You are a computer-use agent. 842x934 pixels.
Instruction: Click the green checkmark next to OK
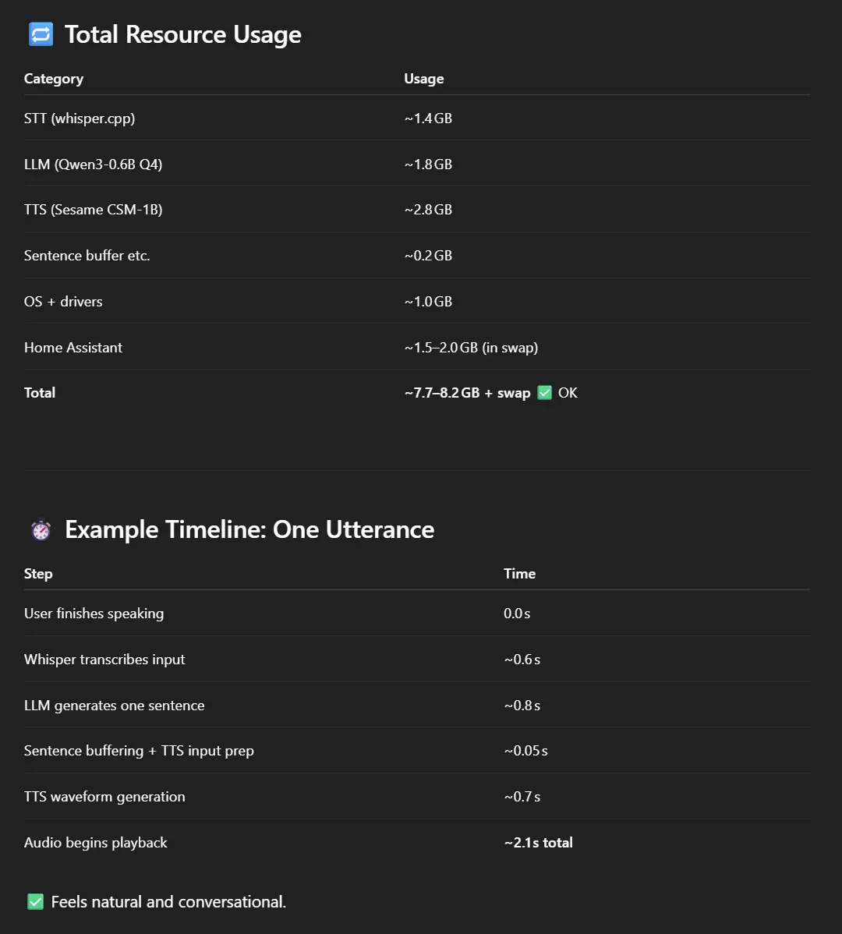[x=544, y=392]
